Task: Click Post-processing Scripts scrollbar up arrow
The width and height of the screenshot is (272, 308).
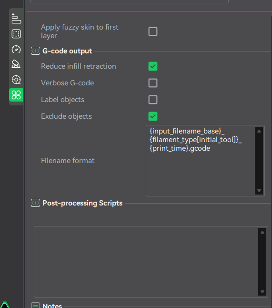Action: tap(262, 232)
